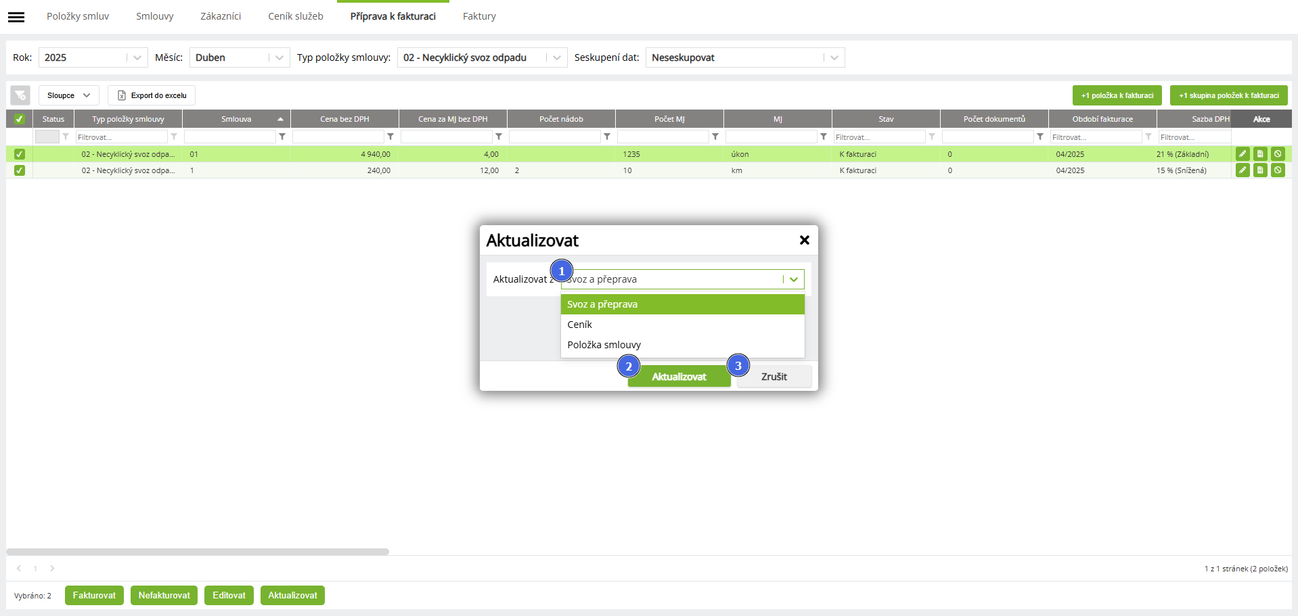Open the Typ položky smlouvy dropdown
Viewport: 1298px width, 616px height.
point(483,57)
